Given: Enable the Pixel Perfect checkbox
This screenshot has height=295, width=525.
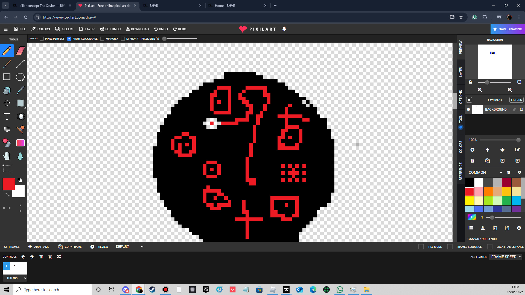Looking at the screenshot, I should click(x=42, y=39).
